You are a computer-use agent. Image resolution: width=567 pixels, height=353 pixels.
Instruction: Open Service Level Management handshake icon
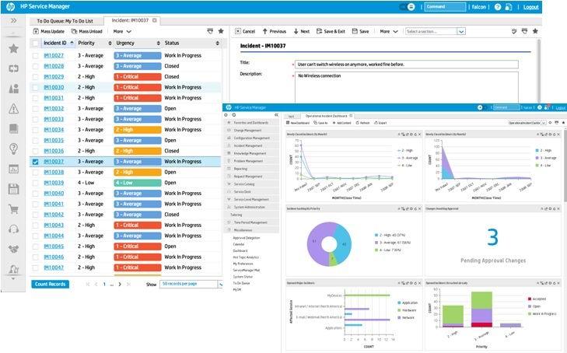click(x=13, y=249)
